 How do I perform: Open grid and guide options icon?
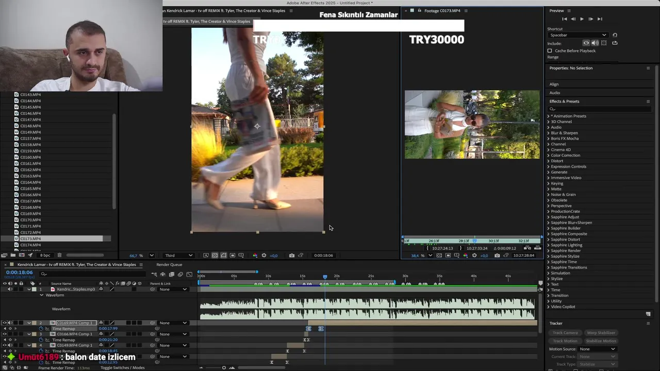[241, 256]
